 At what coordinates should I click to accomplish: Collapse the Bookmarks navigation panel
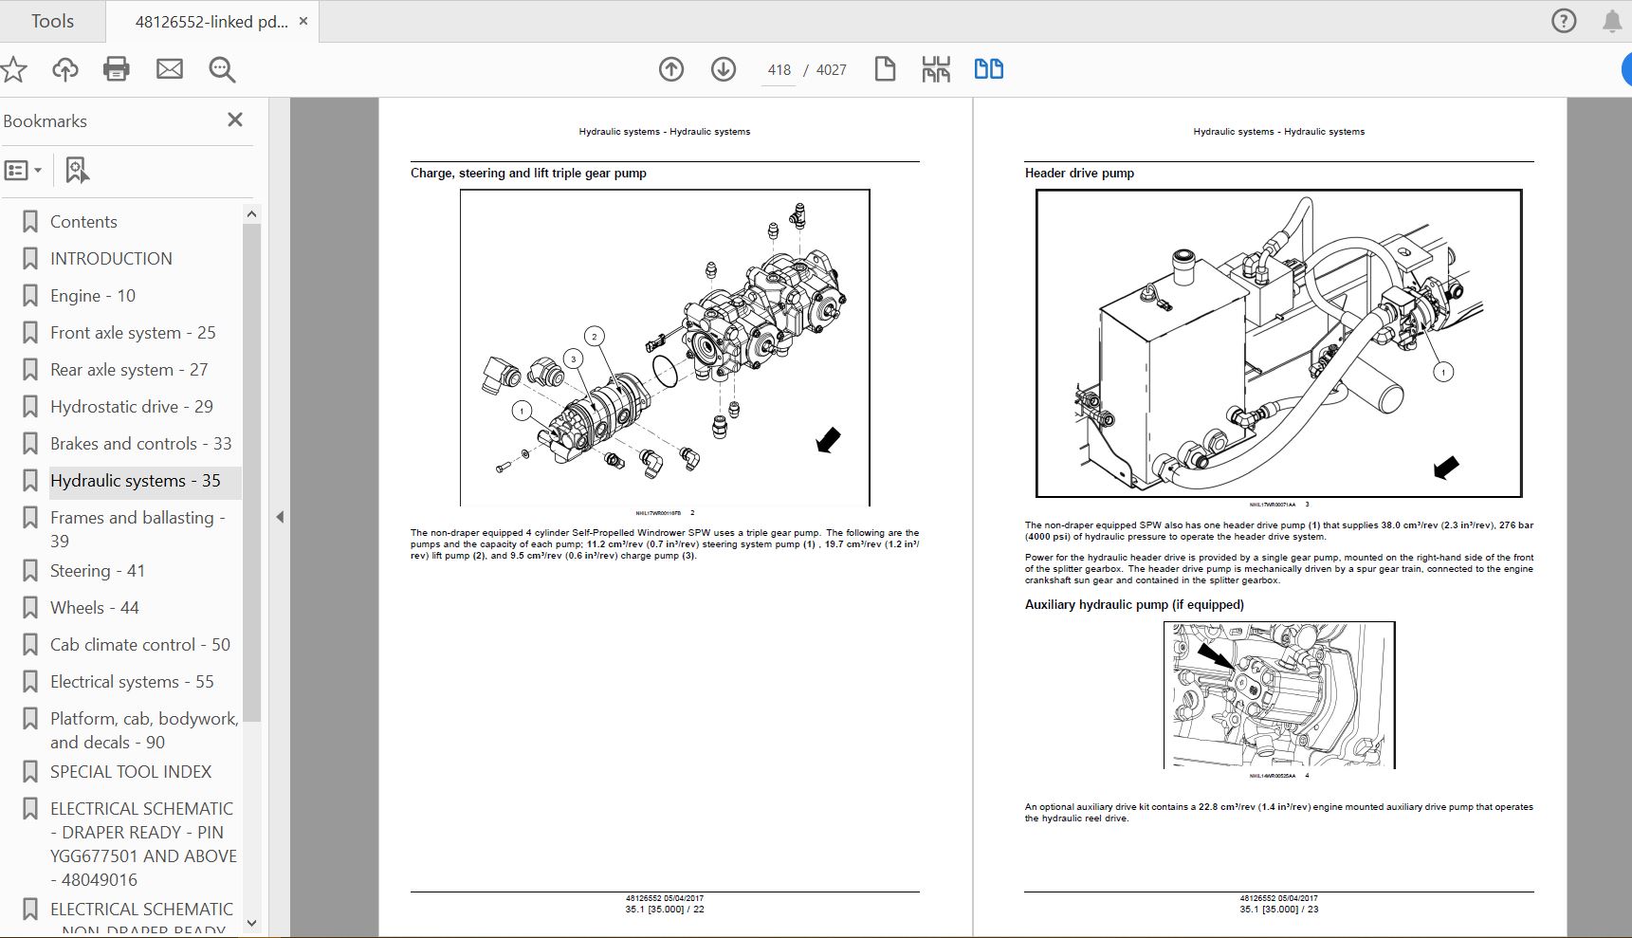point(279,518)
